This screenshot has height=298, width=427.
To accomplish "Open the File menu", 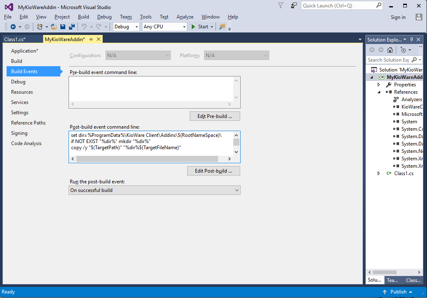I will [x=8, y=17].
